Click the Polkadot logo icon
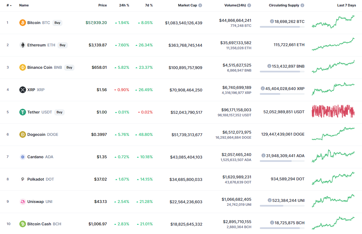This screenshot has width=362, height=234. 23,179
